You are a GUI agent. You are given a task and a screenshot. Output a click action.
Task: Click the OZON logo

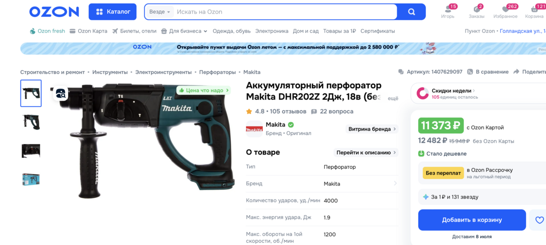pos(54,12)
